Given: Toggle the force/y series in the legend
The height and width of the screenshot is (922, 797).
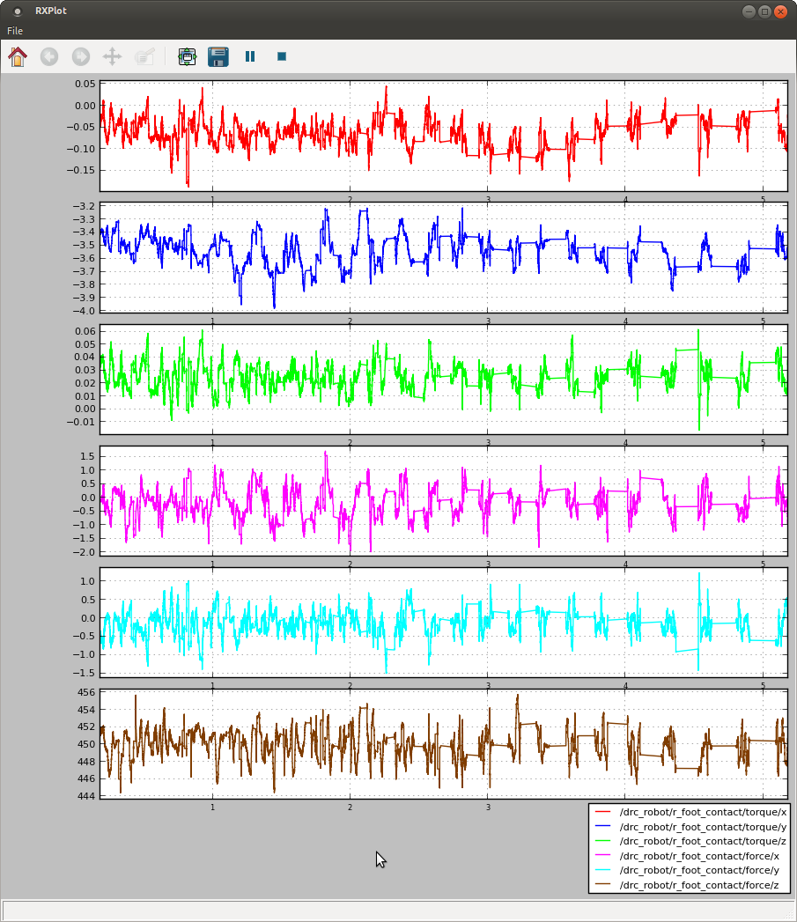Looking at the screenshot, I should 696,870.
